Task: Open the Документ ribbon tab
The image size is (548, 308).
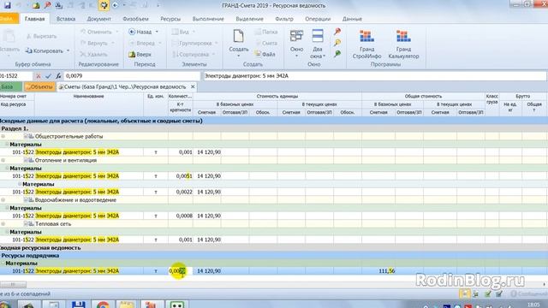Action: (99, 19)
